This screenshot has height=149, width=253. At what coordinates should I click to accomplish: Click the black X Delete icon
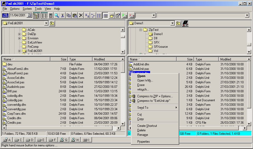pos(81,16)
